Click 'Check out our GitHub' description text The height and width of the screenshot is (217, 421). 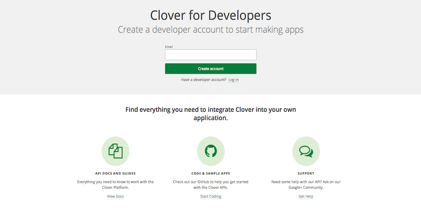click(x=211, y=185)
